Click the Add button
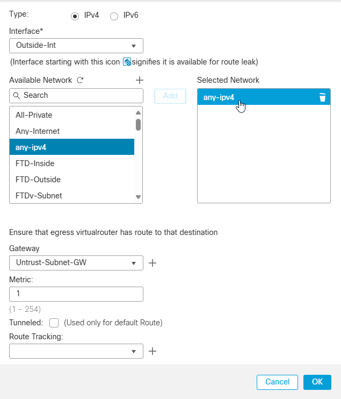This screenshot has width=341, height=399. point(170,96)
